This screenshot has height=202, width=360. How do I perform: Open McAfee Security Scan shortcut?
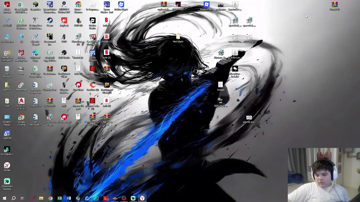pyautogui.click(x=21, y=56)
